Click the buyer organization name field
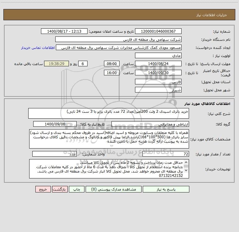 pos(118,39)
